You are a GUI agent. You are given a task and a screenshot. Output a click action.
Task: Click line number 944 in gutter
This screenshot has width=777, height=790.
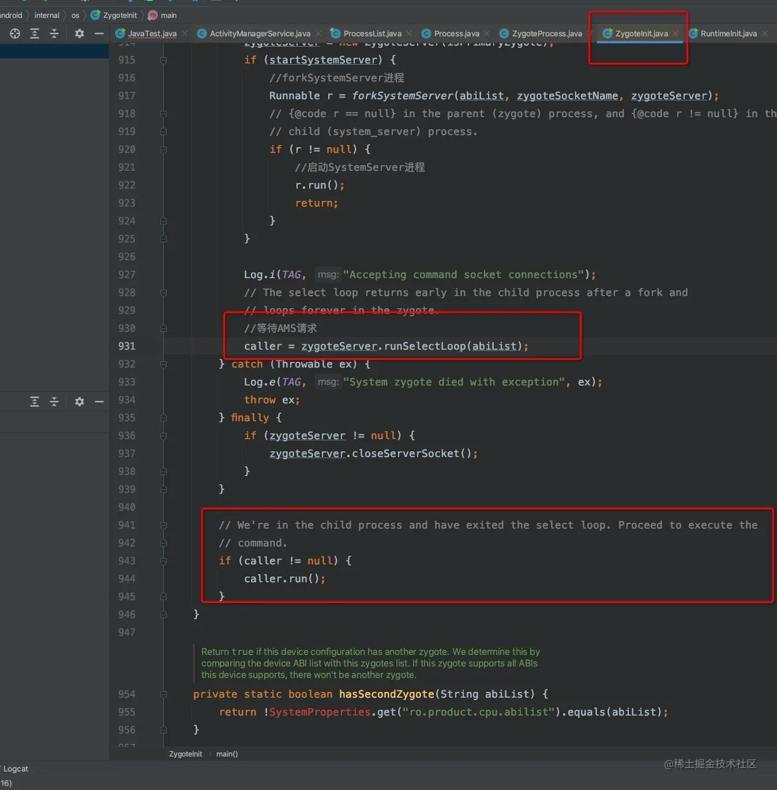126,579
